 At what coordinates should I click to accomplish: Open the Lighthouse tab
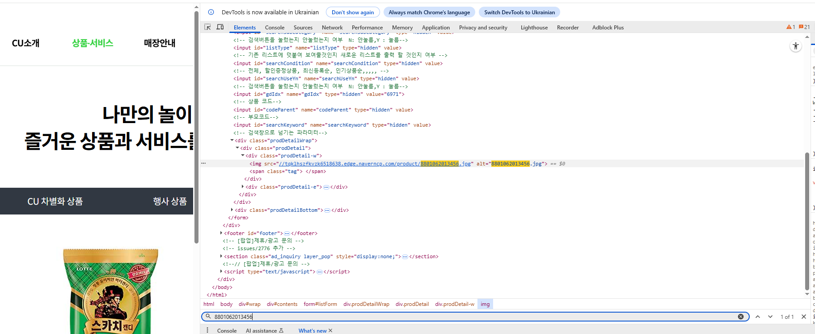(534, 28)
